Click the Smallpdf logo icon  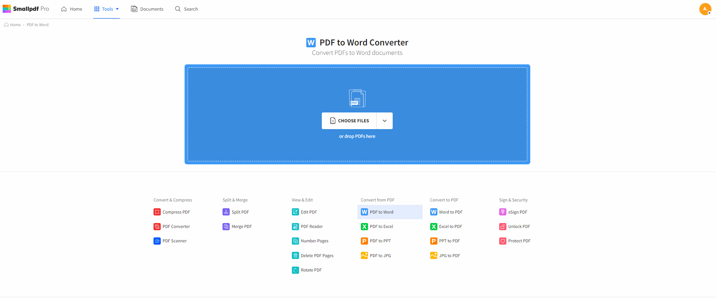click(x=7, y=9)
